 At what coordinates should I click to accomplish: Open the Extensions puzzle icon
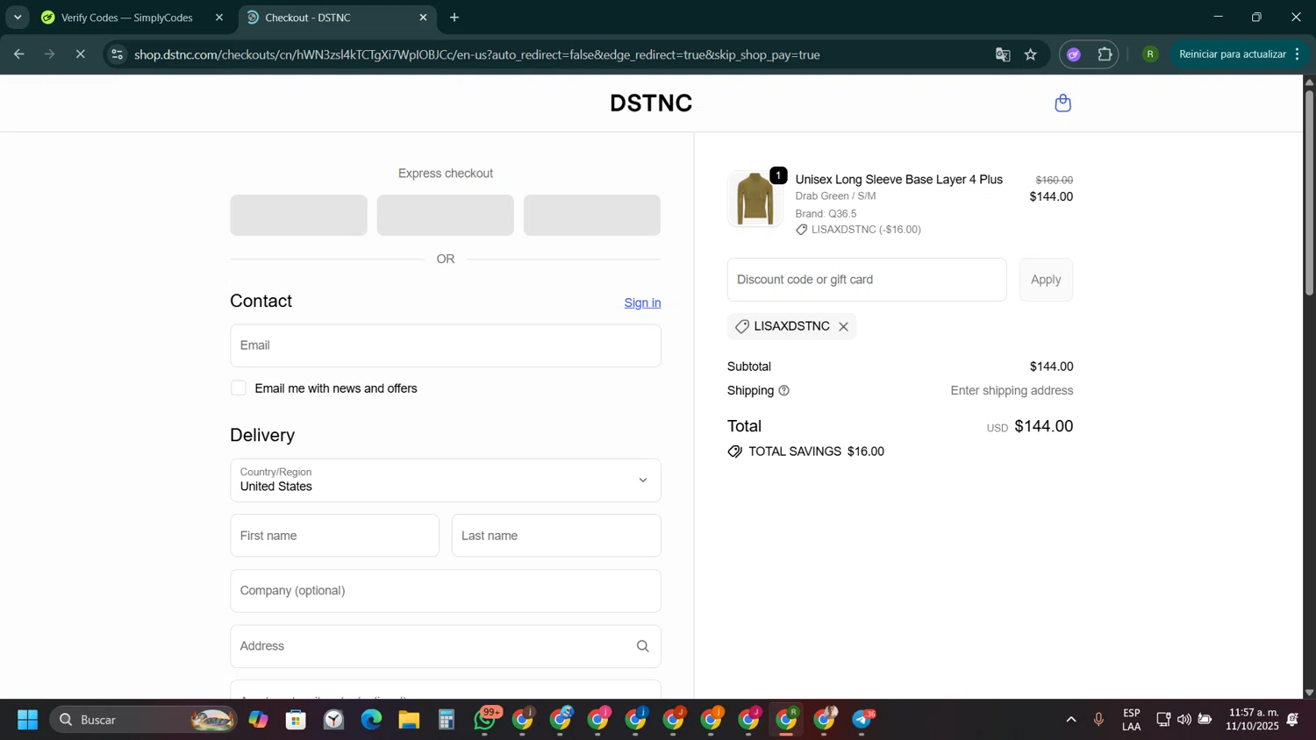point(1105,54)
